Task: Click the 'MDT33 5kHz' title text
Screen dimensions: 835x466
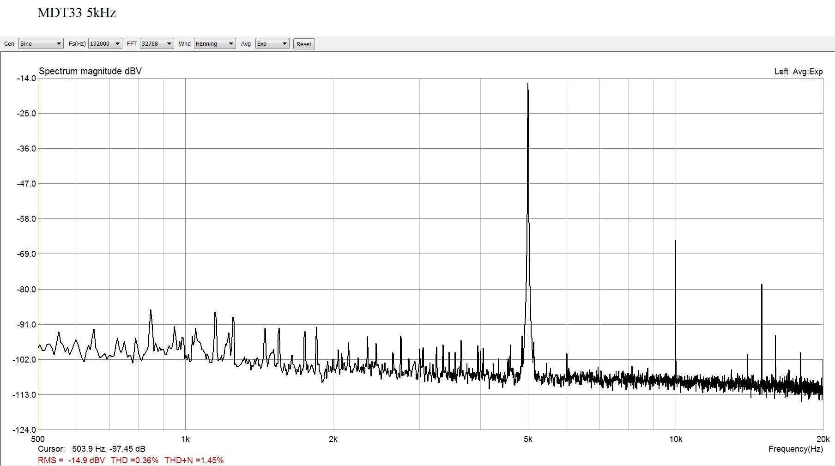Action: click(x=77, y=13)
